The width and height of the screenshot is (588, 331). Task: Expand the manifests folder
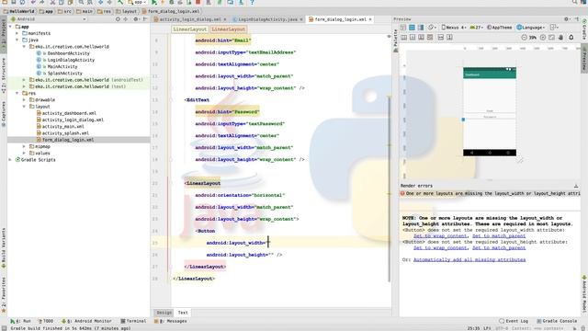[17, 33]
